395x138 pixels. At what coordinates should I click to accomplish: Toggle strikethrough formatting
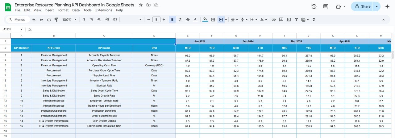[188, 19]
